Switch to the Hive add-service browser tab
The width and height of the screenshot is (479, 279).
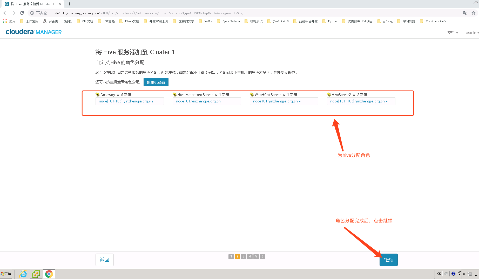(x=31, y=4)
